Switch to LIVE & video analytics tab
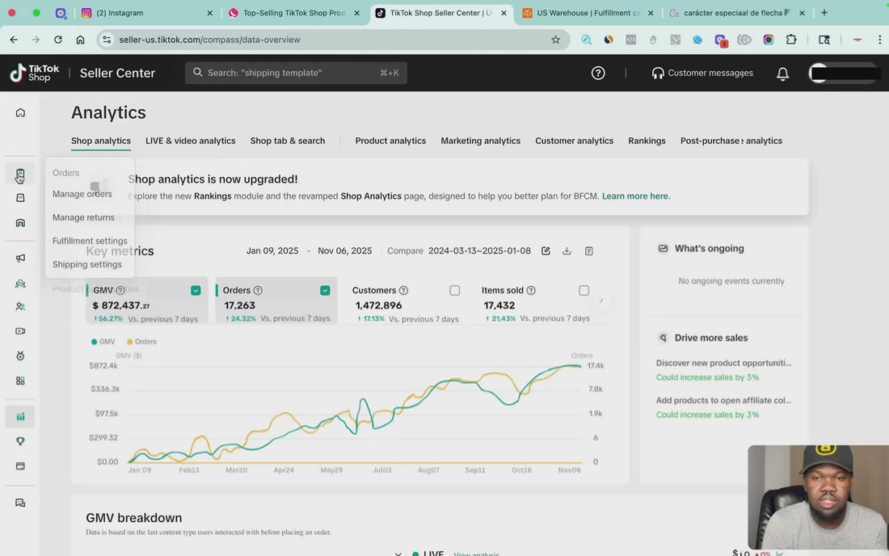The height and width of the screenshot is (556, 889). tap(190, 141)
